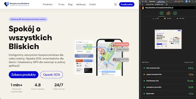The width and height of the screenshot is (196, 99).
Task: Expand the Speed Index metric row
Action: coord(168,94)
